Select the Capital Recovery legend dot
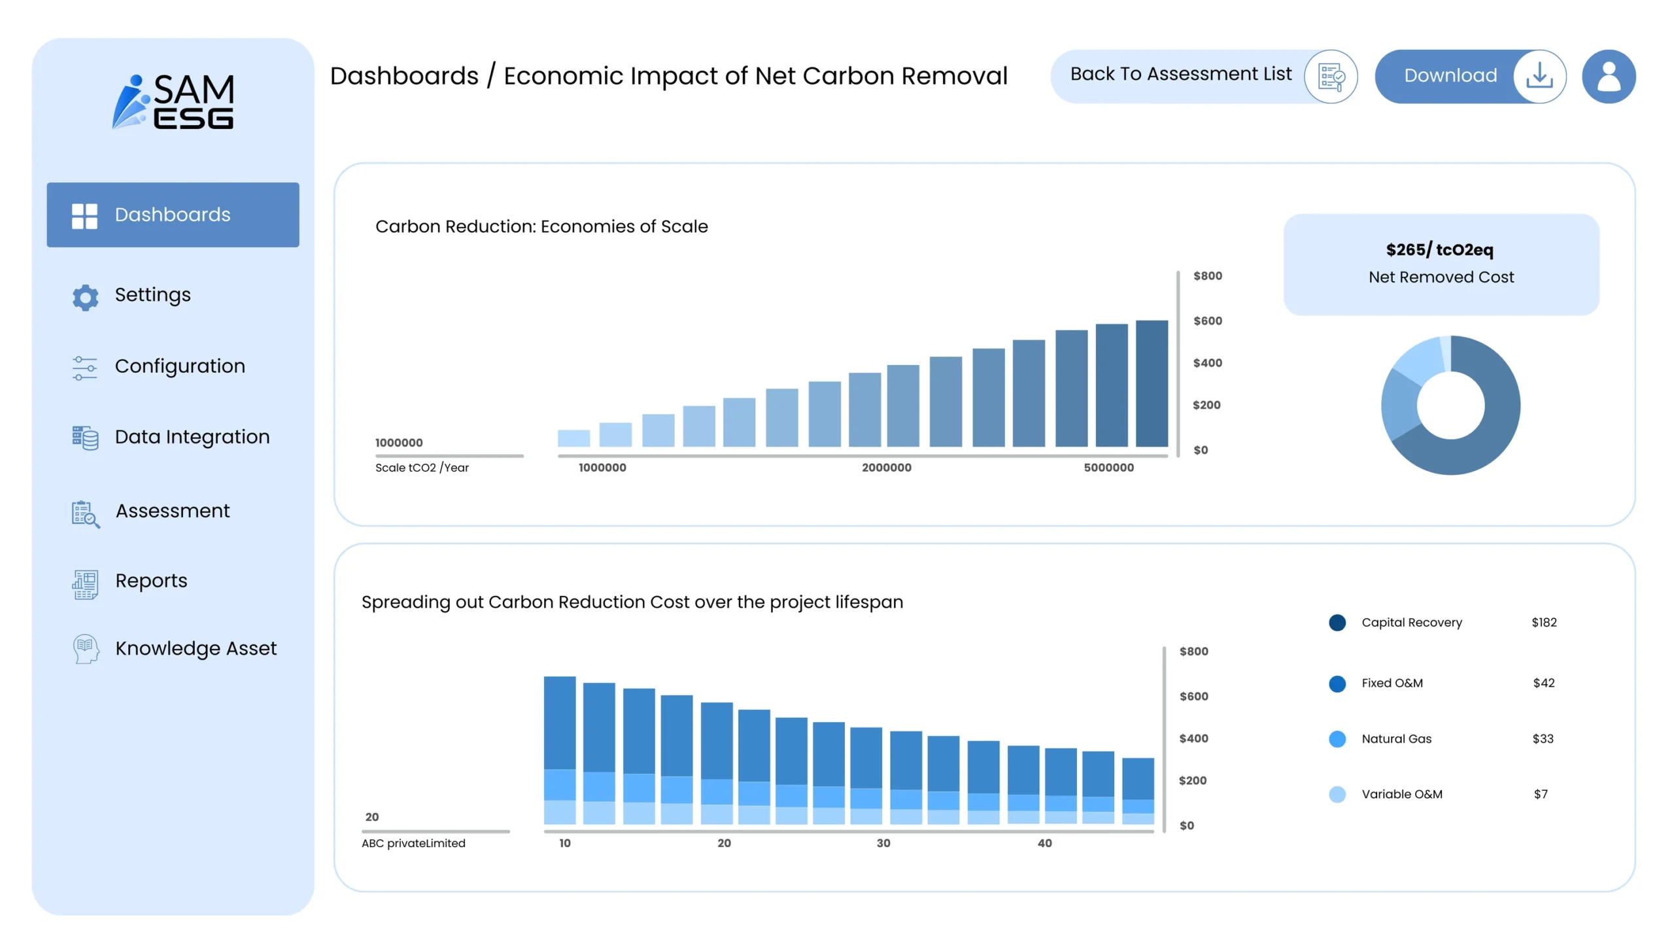This screenshot has width=1674, height=942. [1337, 623]
